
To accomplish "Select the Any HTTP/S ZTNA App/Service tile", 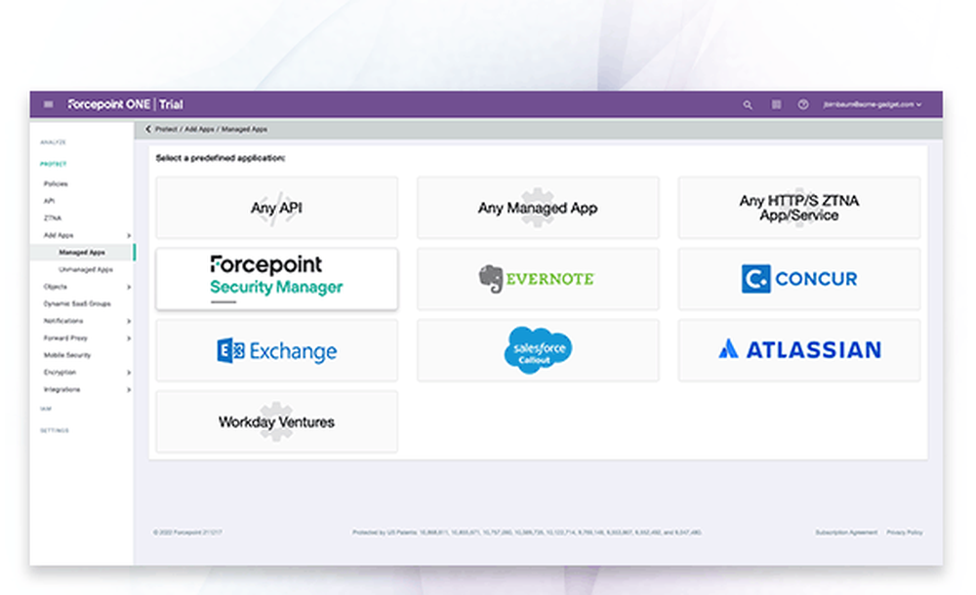I will [799, 207].
